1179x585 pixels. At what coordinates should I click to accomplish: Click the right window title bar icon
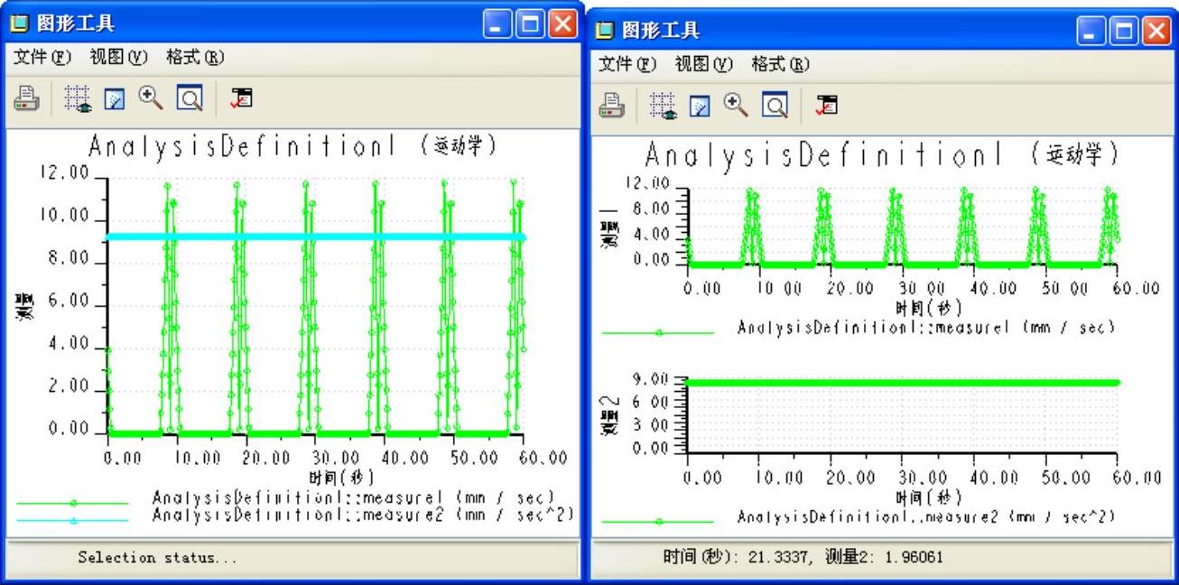pyautogui.click(x=605, y=31)
